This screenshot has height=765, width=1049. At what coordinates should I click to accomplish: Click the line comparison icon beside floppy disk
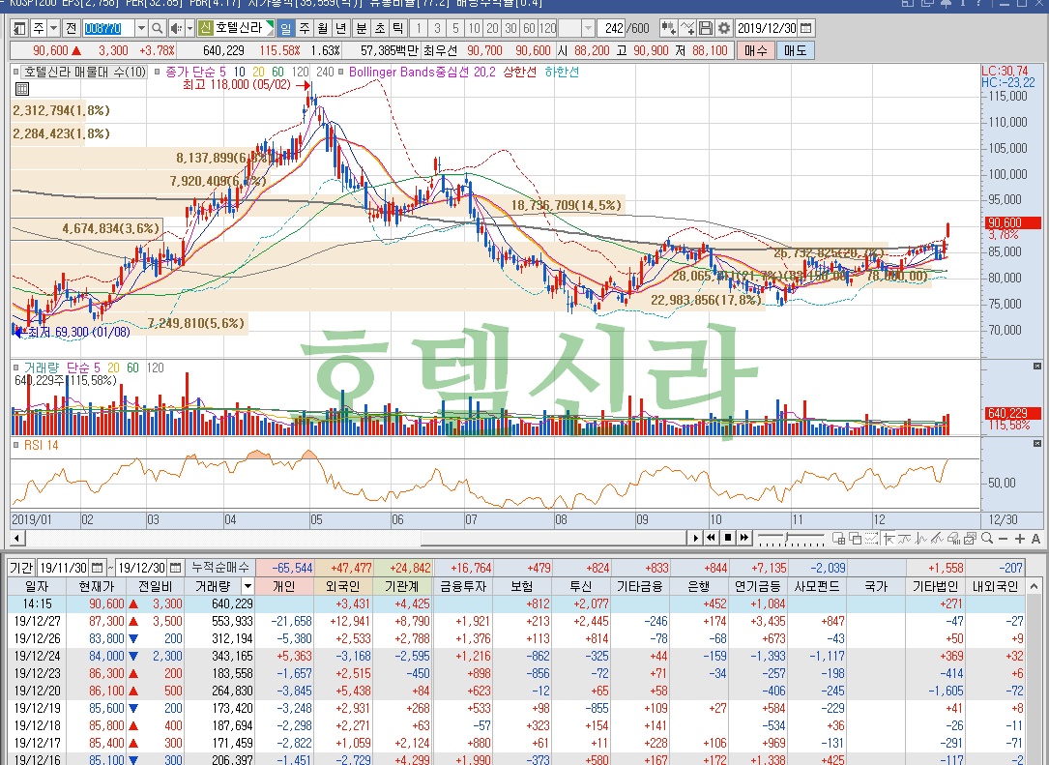point(687,28)
